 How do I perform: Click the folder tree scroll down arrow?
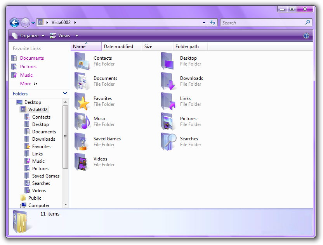point(66,204)
